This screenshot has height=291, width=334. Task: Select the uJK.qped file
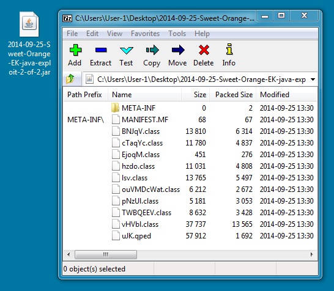[x=136, y=236]
